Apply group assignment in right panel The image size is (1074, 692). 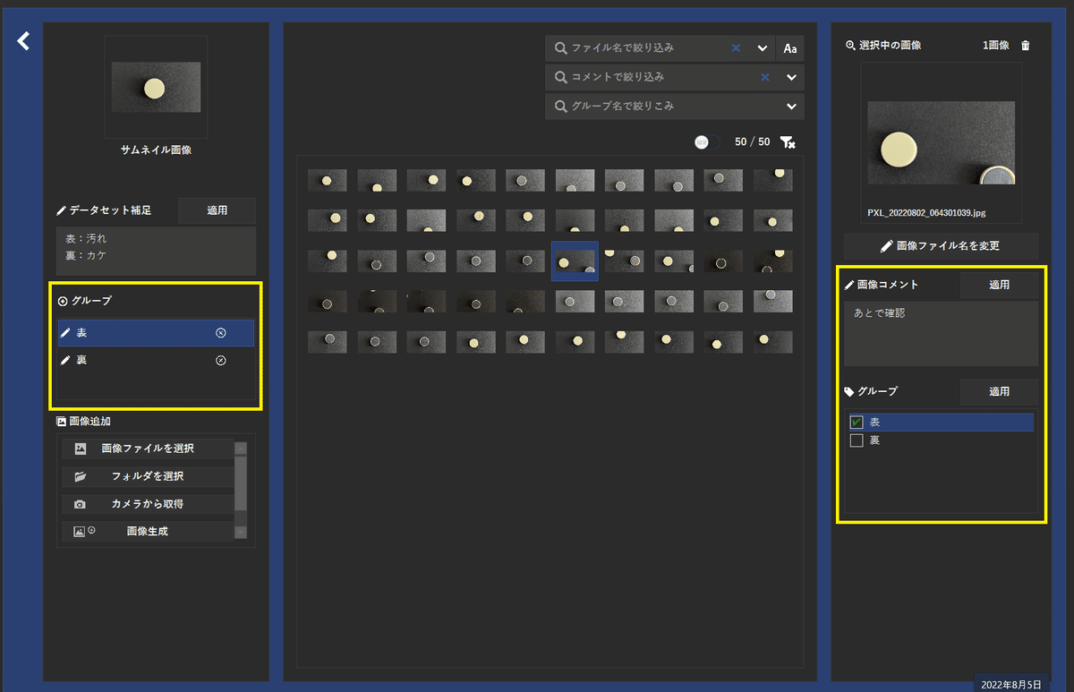(x=999, y=391)
